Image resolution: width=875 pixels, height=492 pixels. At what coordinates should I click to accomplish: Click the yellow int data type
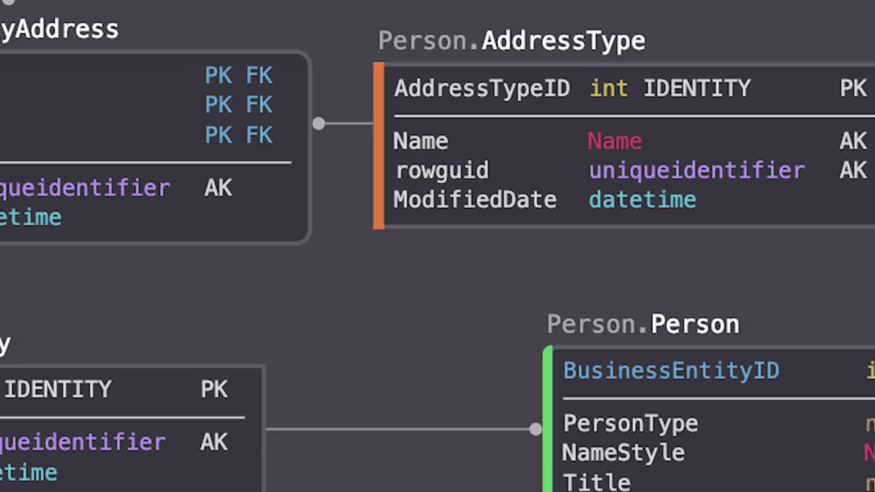(x=608, y=89)
